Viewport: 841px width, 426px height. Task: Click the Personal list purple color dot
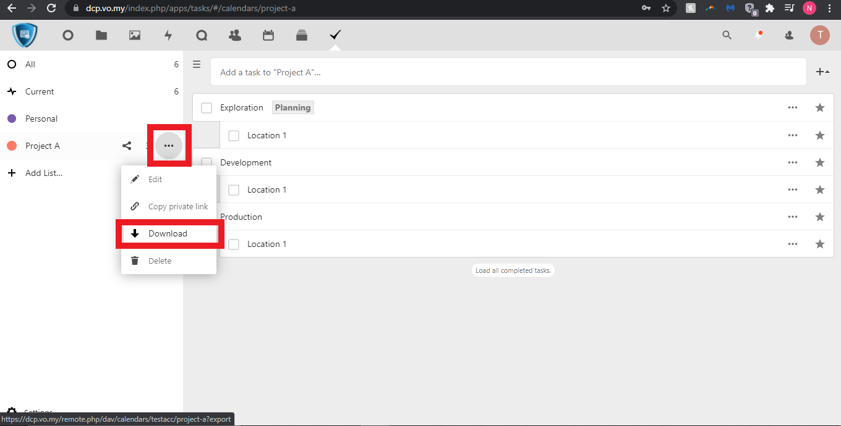click(11, 119)
